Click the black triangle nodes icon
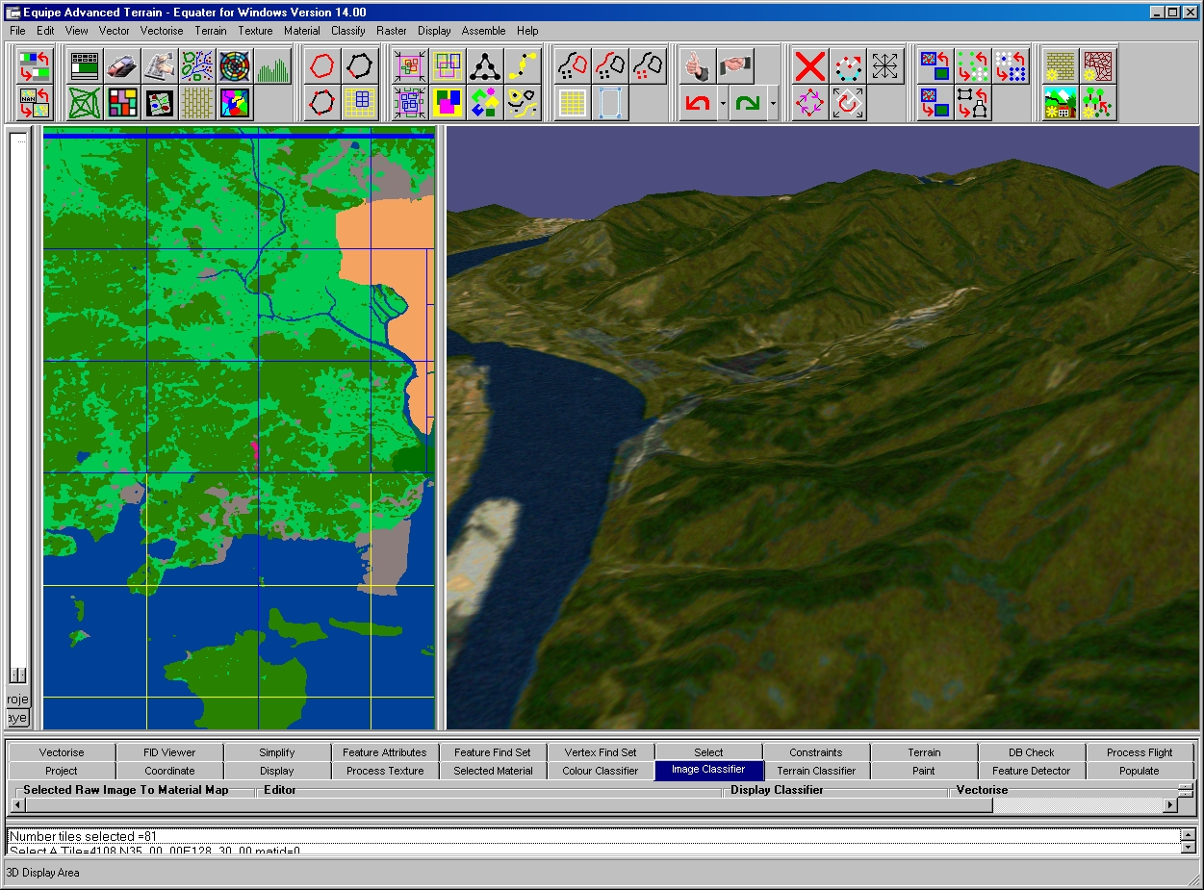This screenshot has width=1204, height=890. [x=485, y=66]
